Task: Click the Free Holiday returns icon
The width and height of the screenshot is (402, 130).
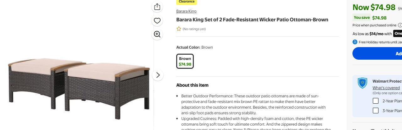Action: (355, 42)
